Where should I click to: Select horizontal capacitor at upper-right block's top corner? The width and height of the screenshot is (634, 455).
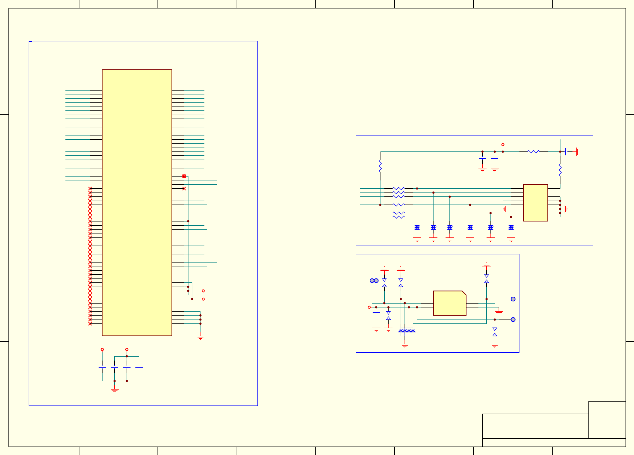[567, 151]
